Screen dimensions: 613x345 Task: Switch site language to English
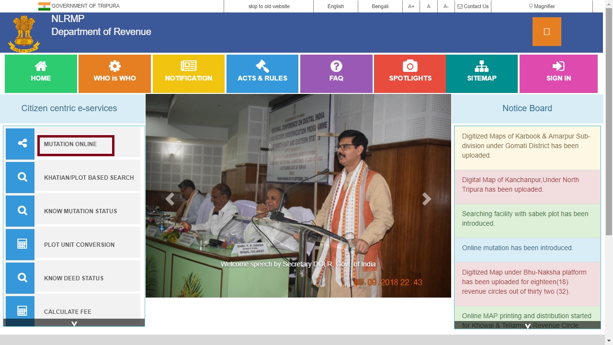click(x=335, y=6)
